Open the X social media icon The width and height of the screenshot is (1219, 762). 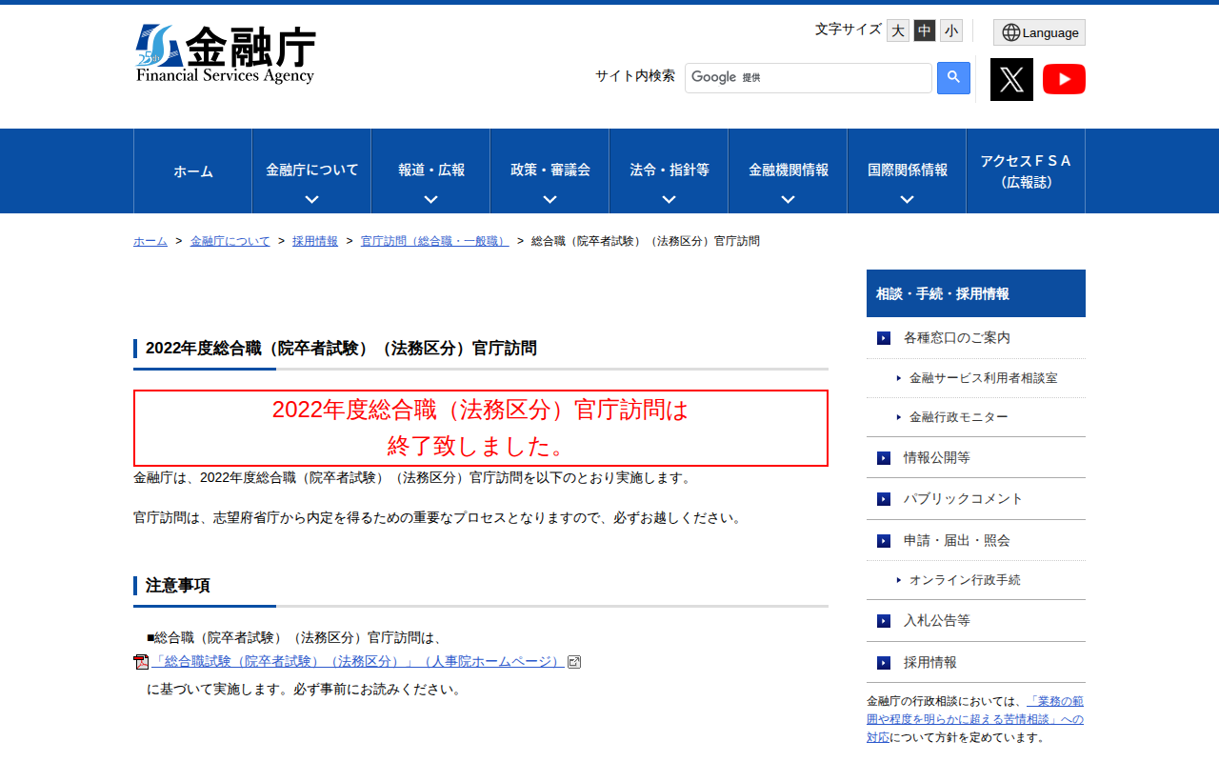point(1011,79)
